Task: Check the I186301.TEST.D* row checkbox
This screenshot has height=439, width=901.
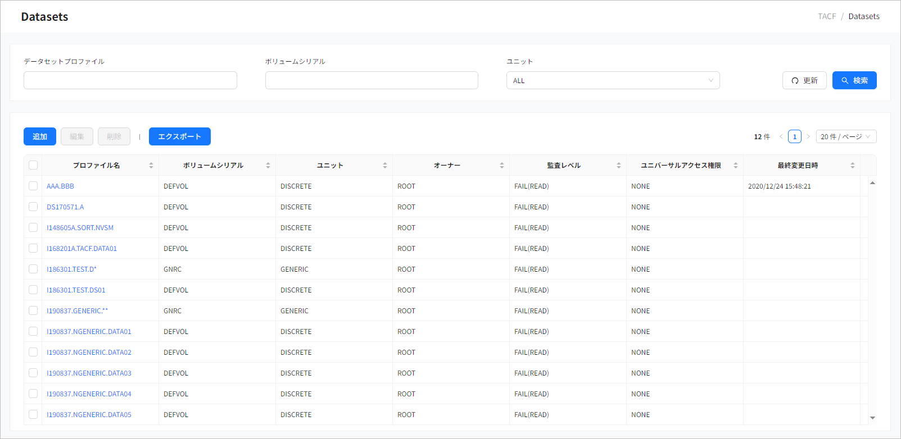Action: click(33, 269)
